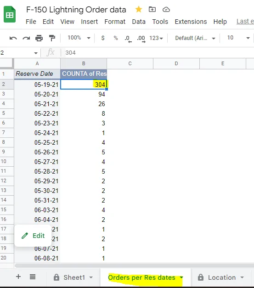
Task: Click the pivot table Edit button
Action: 33,236
